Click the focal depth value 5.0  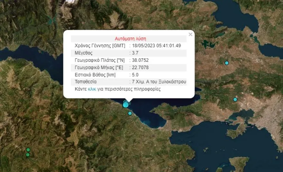(x=135, y=75)
